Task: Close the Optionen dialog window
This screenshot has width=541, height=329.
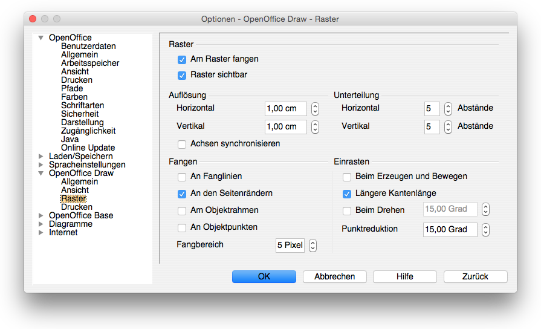Action: (x=33, y=19)
